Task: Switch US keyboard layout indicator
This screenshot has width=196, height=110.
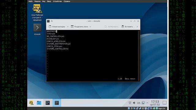Action: pyautogui.click(x=138, y=103)
